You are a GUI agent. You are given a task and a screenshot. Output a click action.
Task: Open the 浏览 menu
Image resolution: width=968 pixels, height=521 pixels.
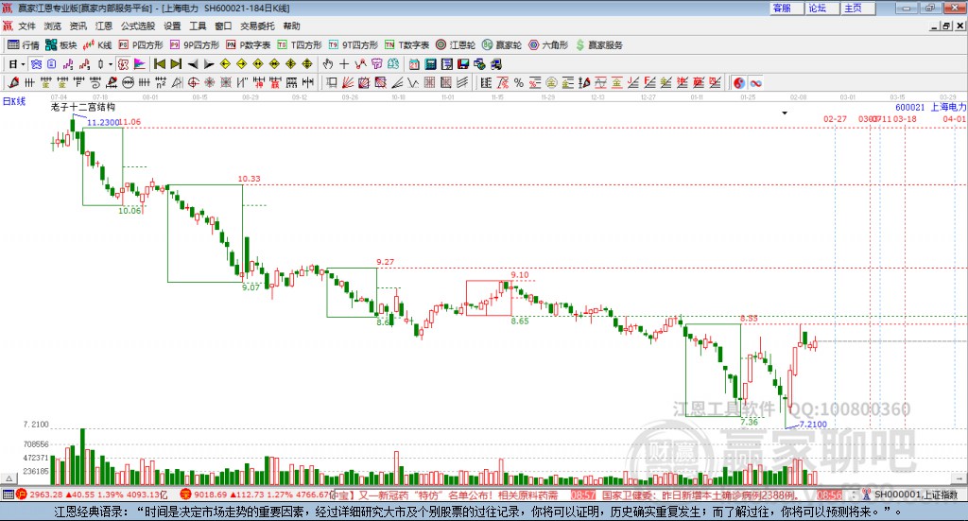pyautogui.click(x=53, y=26)
